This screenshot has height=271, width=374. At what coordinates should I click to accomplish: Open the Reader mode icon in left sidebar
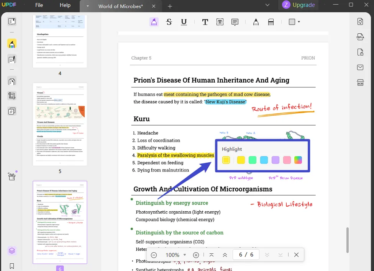click(x=11, y=21)
